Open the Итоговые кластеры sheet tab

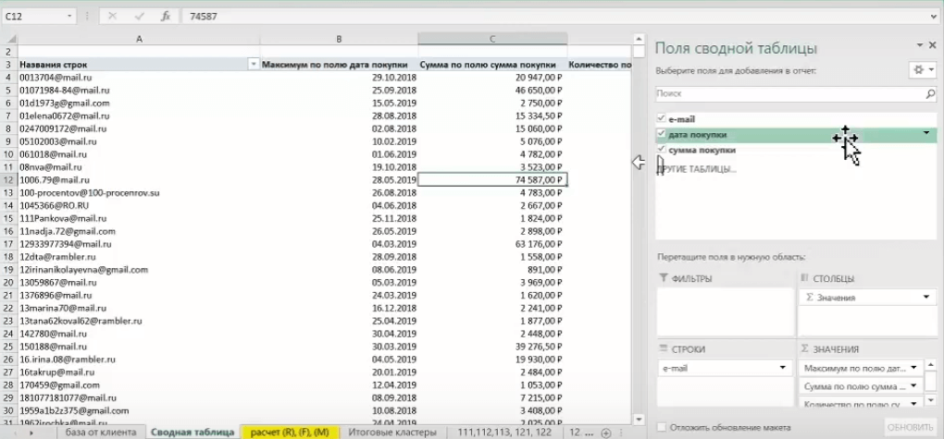pyautogui.click(x=392, y=432)
